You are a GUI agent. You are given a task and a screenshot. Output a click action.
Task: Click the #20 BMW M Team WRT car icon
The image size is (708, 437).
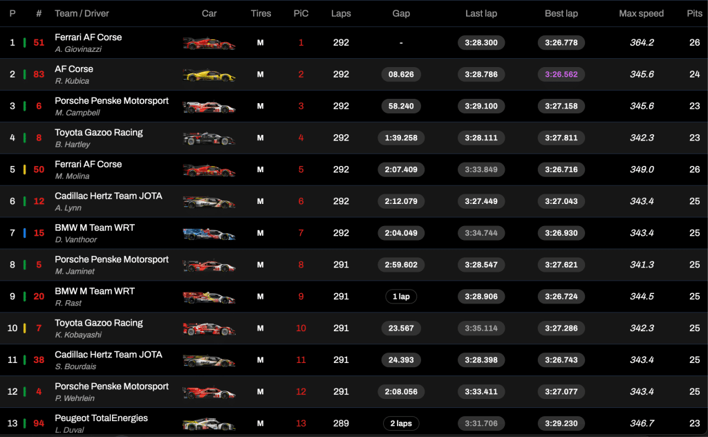point(209,297)
